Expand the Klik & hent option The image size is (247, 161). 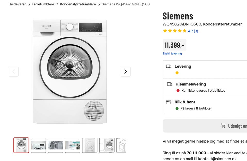click(x=185, y=102)
